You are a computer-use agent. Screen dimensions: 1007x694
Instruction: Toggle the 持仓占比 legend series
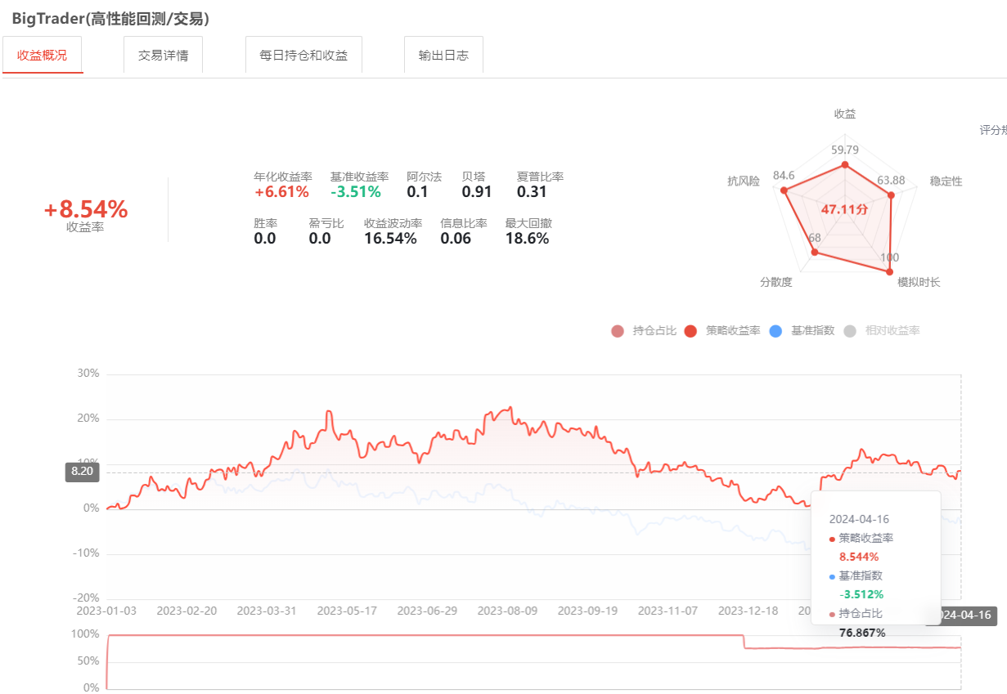pyautogui.click(x=645, y=331)
